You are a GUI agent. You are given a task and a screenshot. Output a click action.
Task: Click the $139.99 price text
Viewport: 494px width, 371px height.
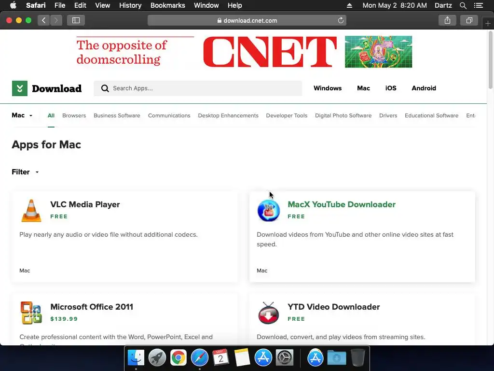coord(64,319)
